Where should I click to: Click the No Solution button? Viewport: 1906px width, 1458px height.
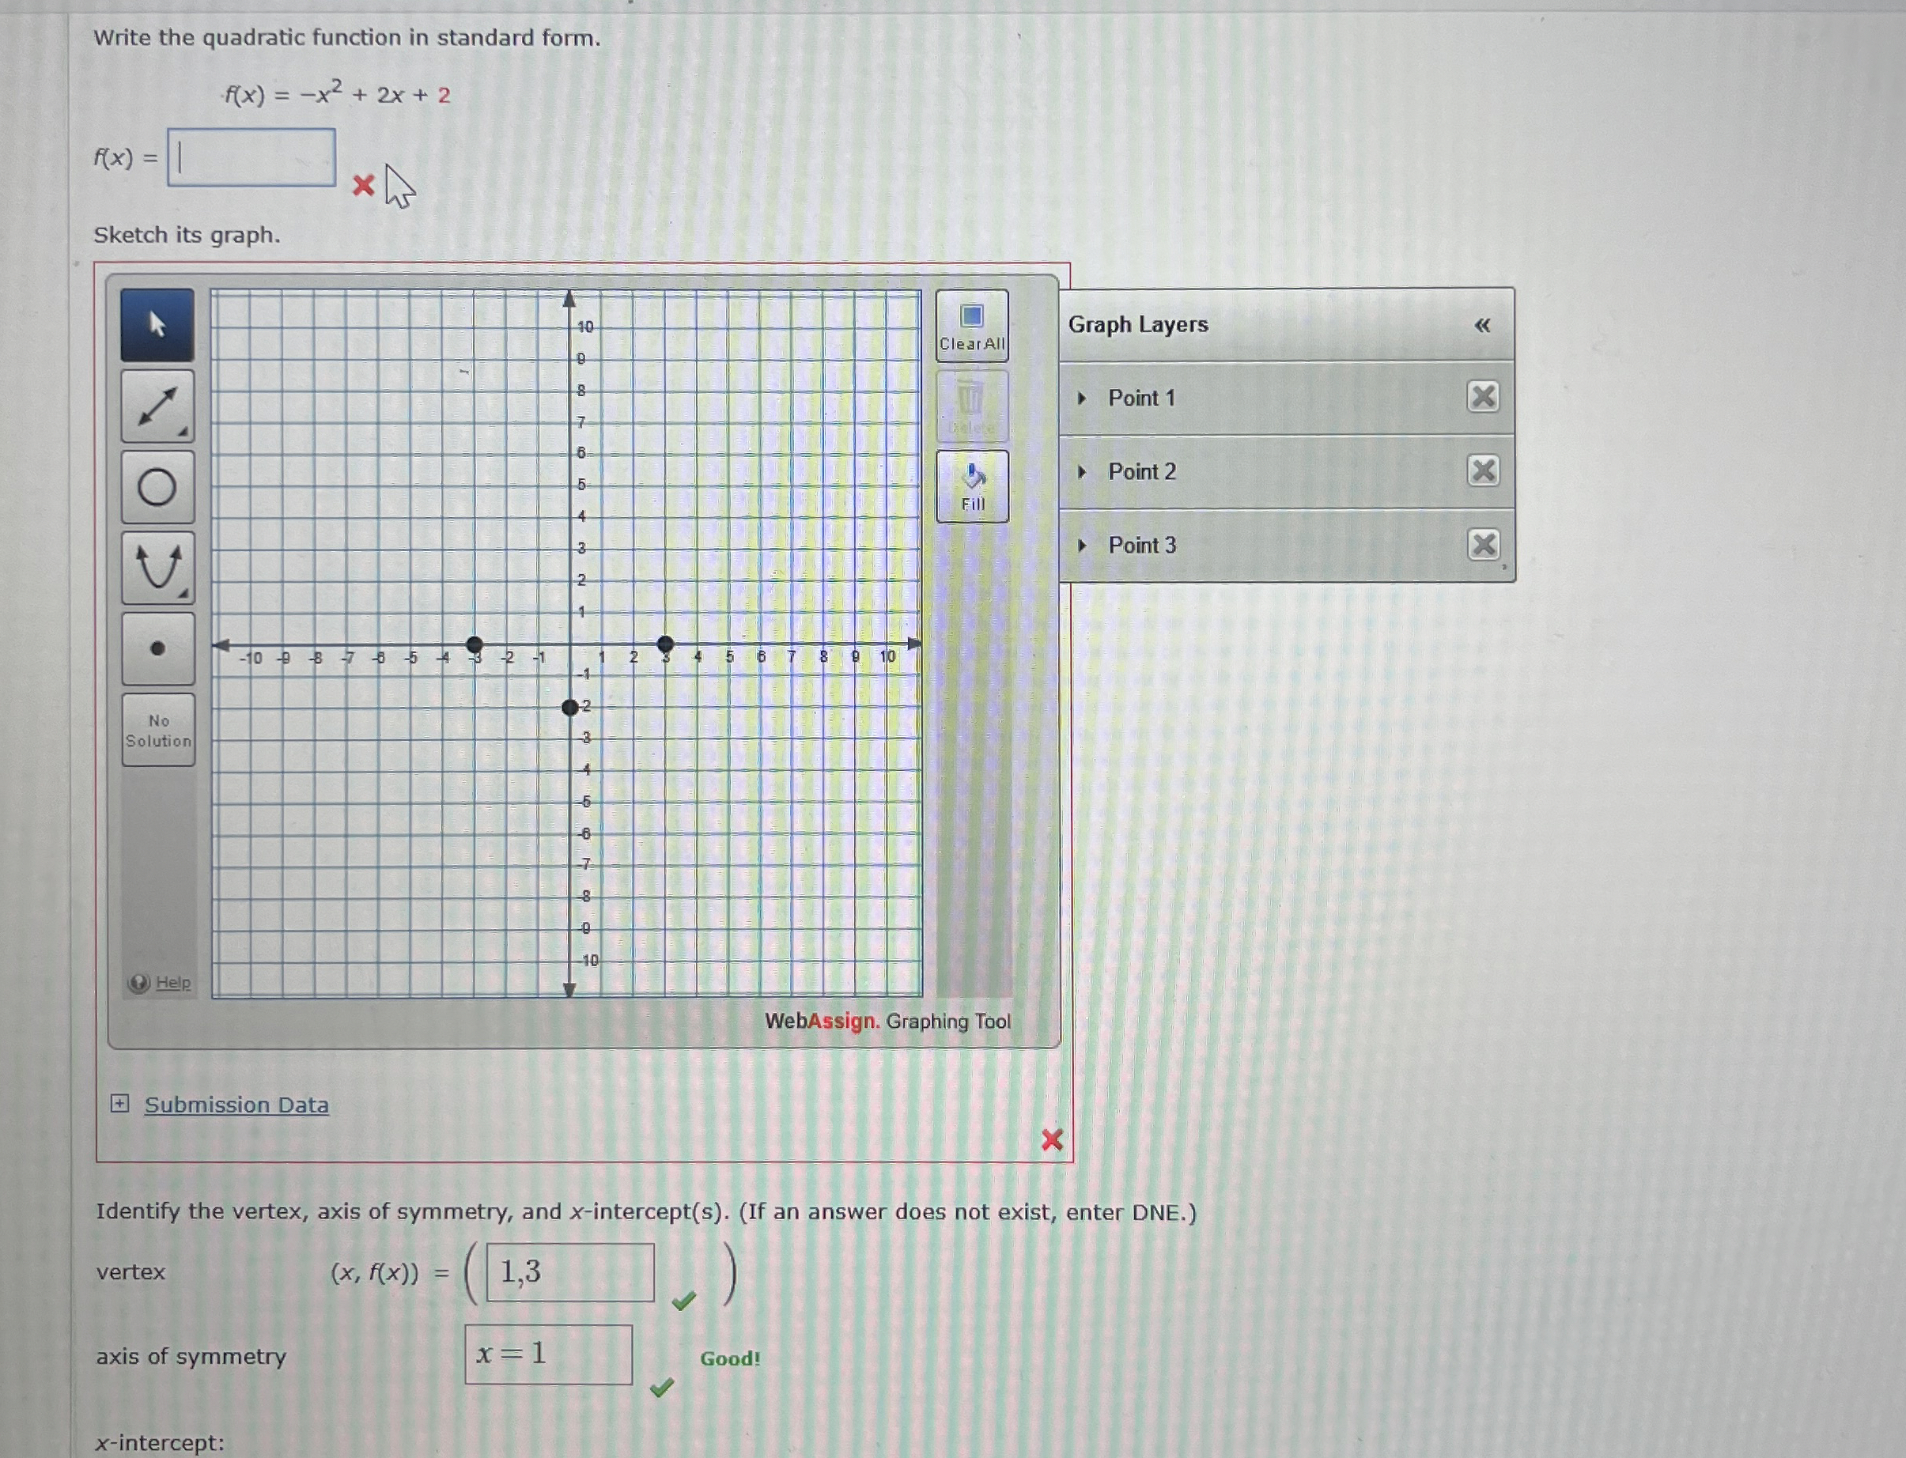(x=158, y=730)
